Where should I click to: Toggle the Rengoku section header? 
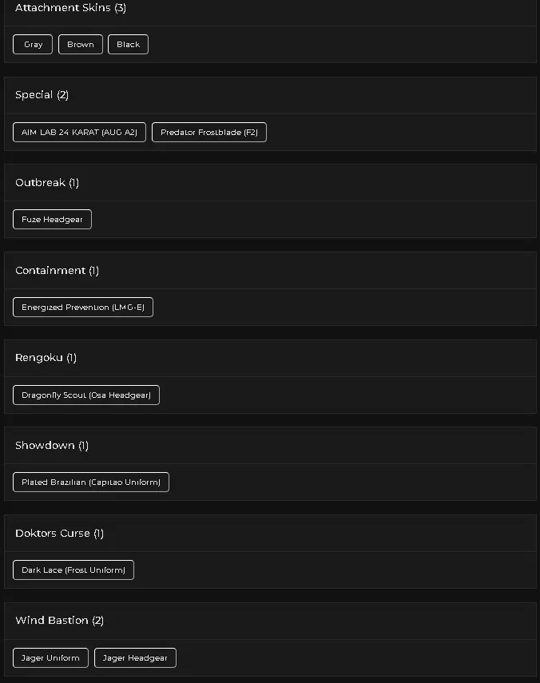[x=46, y=358]
